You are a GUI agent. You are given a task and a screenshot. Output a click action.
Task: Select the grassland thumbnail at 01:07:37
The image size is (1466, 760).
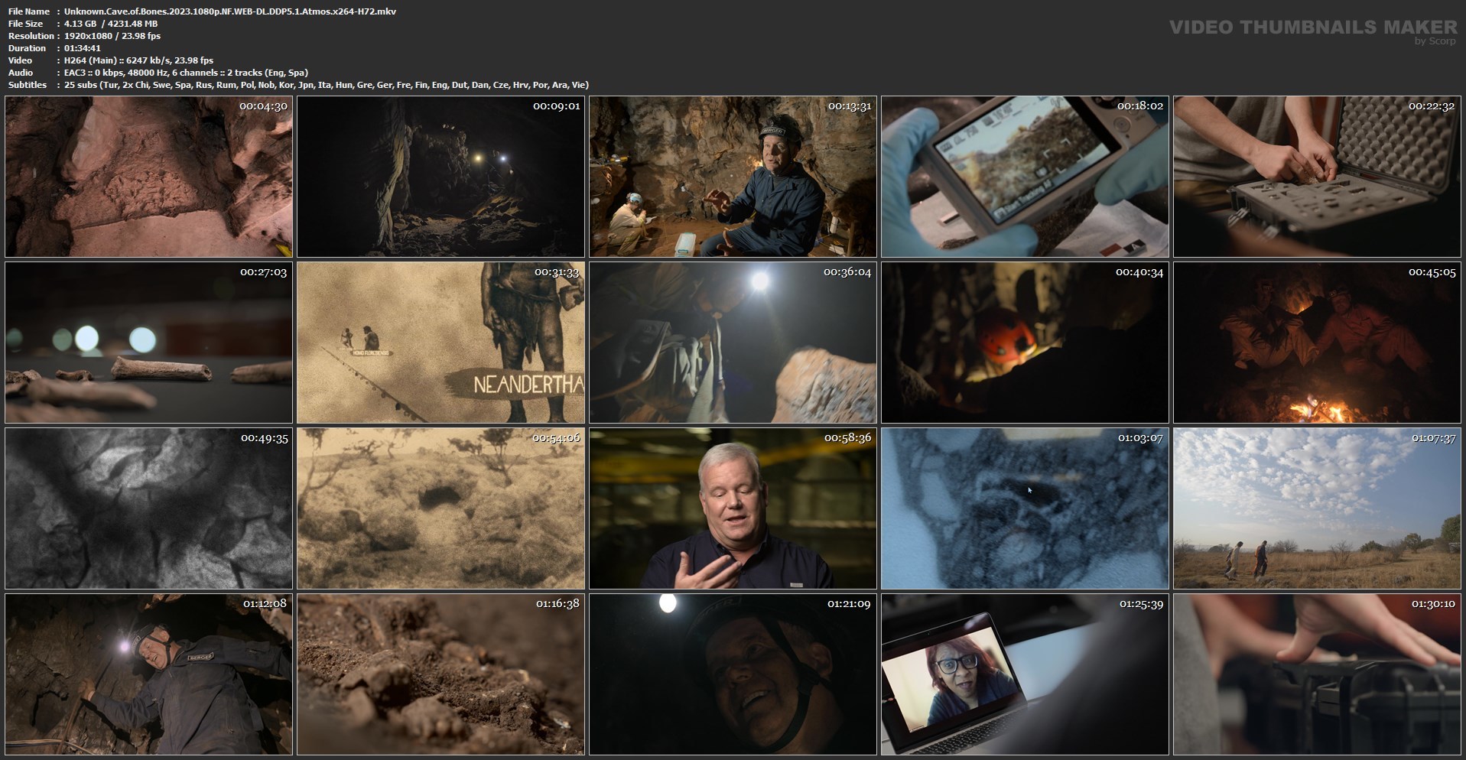click(x=1317, y=508)
